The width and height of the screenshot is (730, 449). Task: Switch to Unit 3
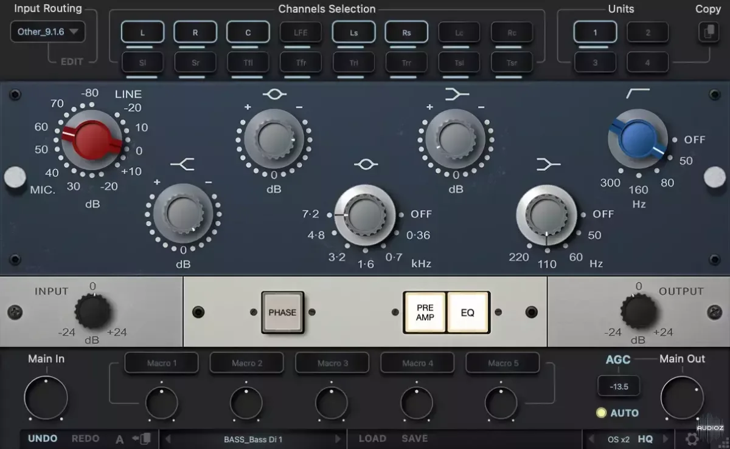[595, 62]
